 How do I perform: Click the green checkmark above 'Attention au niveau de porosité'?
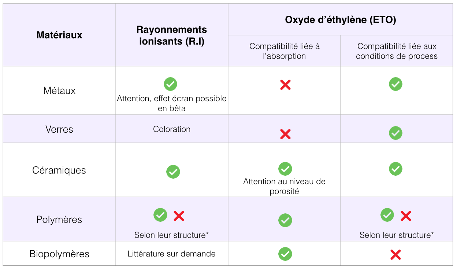[285, 169]
